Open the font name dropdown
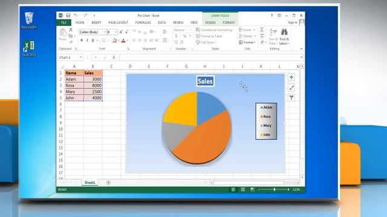Viewport: 387px width, 217px height. [x=105, y=32]
